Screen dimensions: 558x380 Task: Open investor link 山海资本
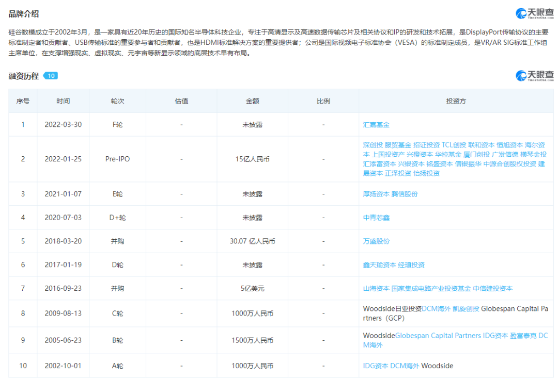(x=376, y=288)
